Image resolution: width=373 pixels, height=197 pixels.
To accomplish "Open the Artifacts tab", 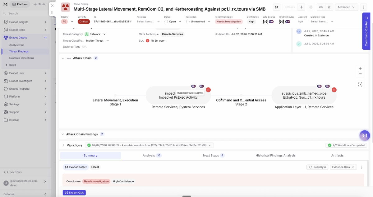I will (337, 156).
